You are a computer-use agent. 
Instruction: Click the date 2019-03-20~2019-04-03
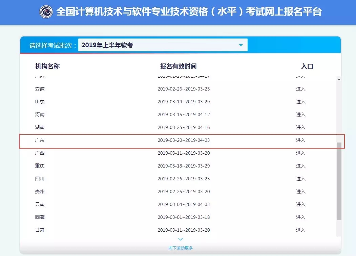click(184, 140)
